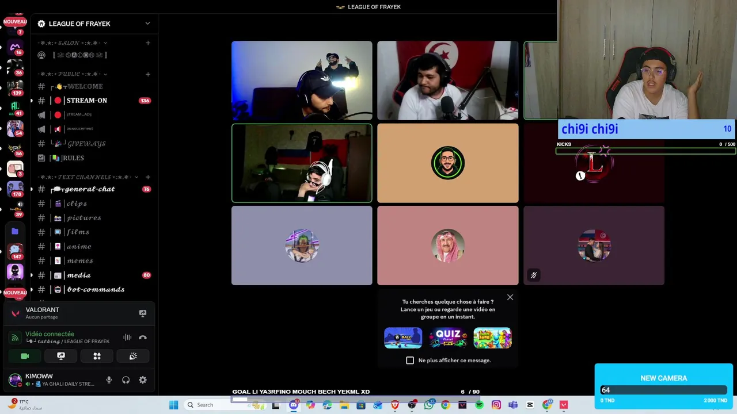Add a channel to TEXT CHANNELS category
Image resolution: width=737 pixels, height=414 pixels.
tap(148, 177)
